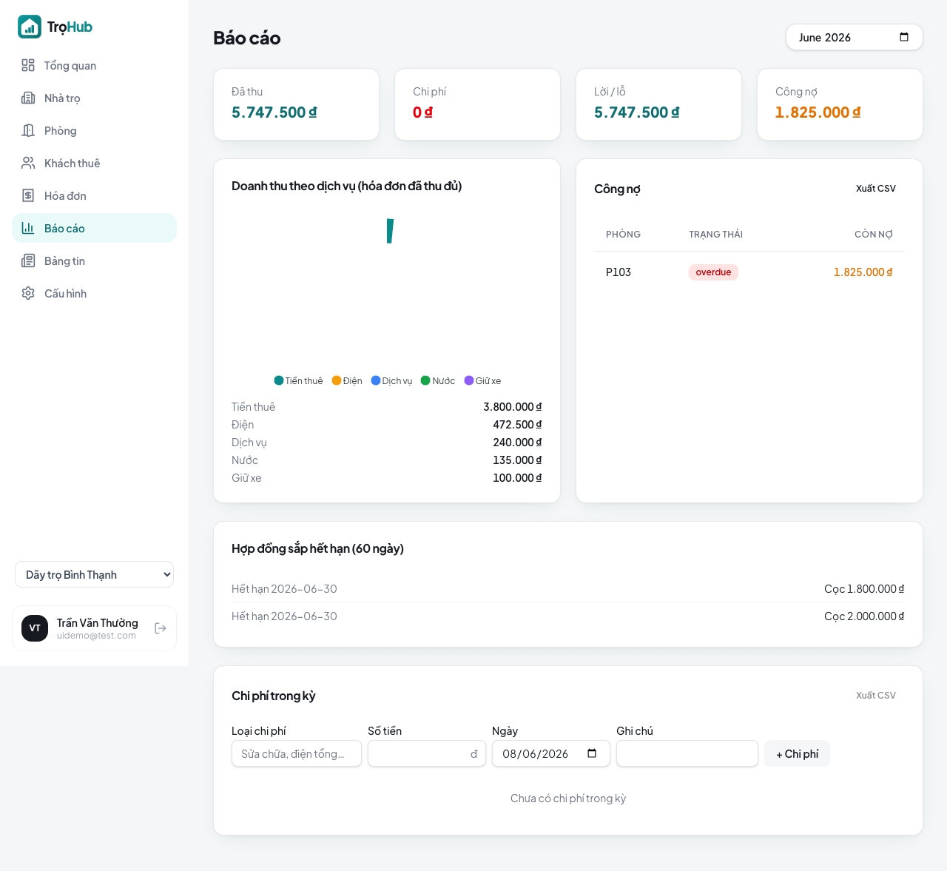
Task: Click the expiring contract with Cọc 2.000.000 ₫
Action: (x=568, y=616)
